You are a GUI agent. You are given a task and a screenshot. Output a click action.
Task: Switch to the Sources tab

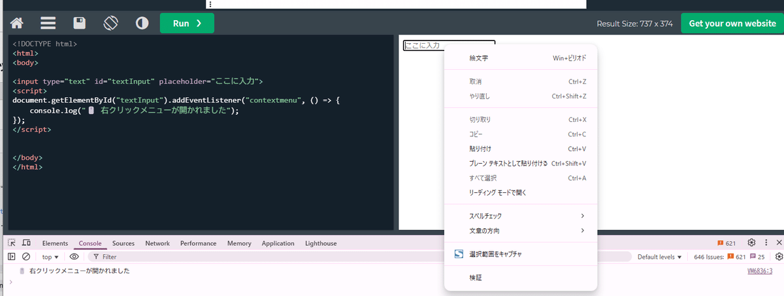click(123, 243)
